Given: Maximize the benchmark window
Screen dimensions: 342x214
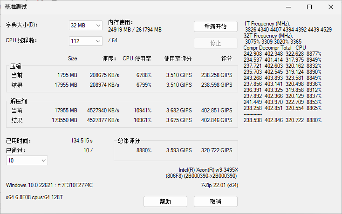Looking at the screenshot, I should (309, 7).
